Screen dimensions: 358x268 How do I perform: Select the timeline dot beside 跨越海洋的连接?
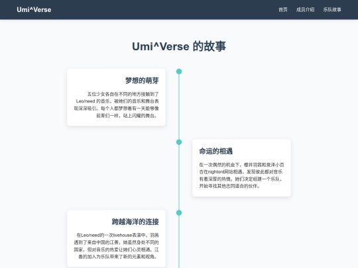[179, 213]
